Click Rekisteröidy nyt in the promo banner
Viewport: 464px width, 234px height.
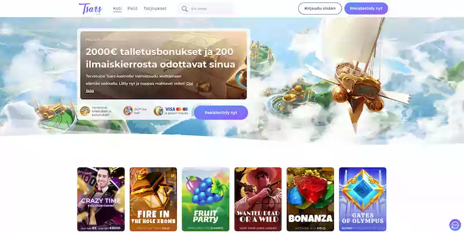(221, 113)
